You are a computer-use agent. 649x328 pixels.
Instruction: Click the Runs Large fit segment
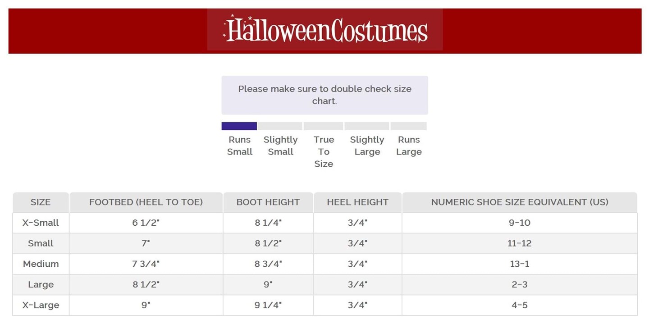408,126
